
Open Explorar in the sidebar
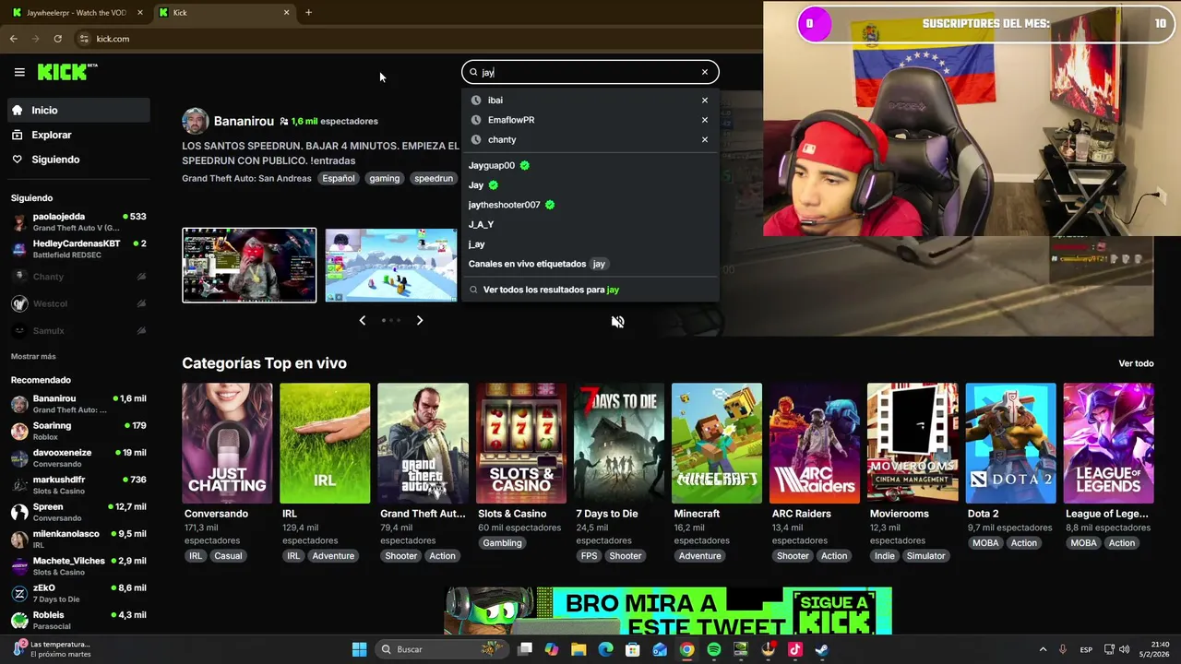(x=79, y=135)
